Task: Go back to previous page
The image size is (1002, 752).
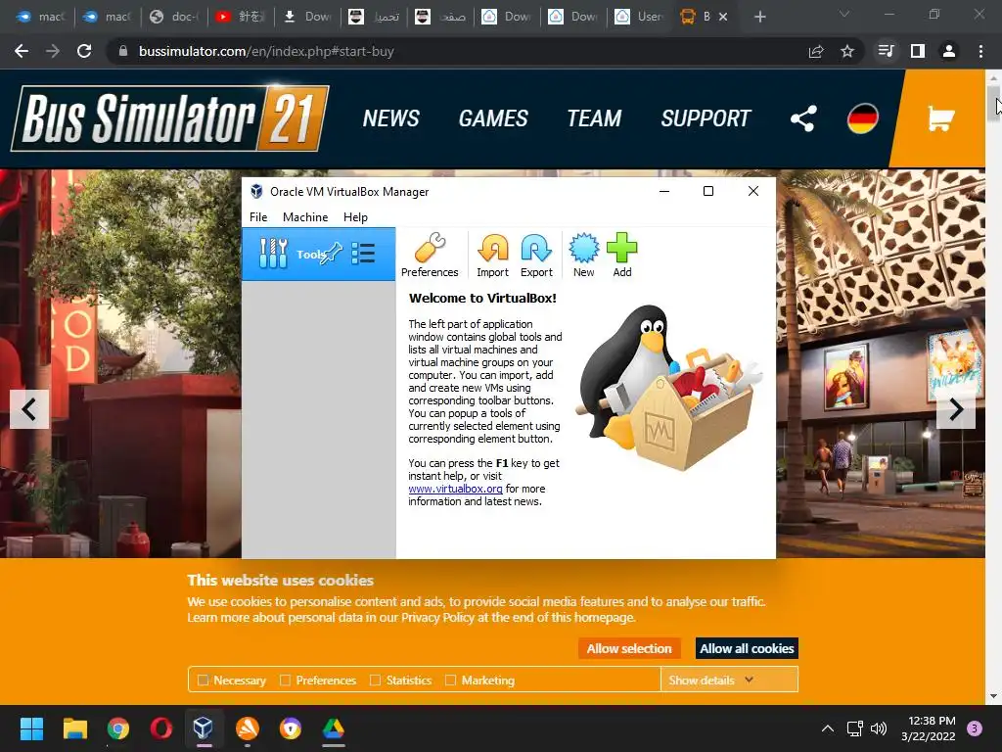Action: [22, 51]
